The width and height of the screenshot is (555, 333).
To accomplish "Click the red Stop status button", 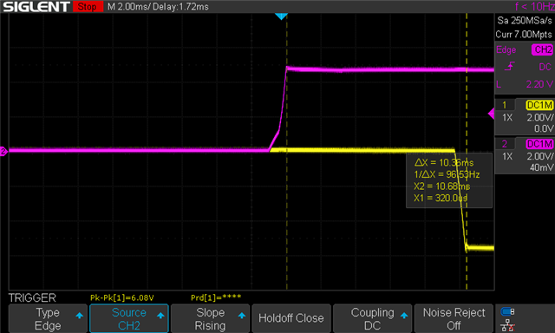I will [88, 6].
